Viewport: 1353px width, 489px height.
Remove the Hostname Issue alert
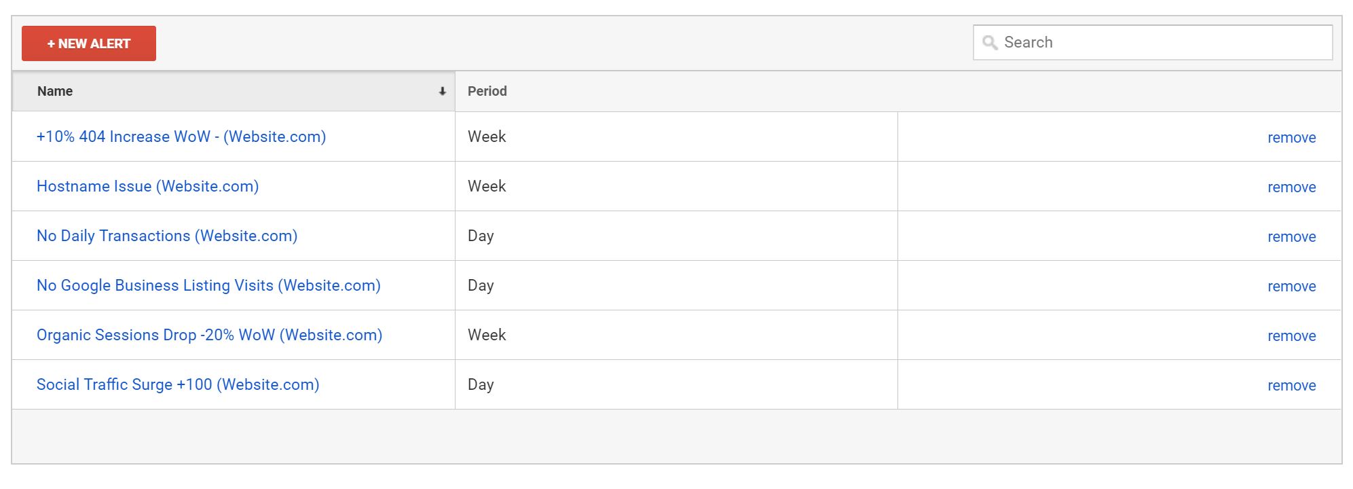pyautogui.click(x=1291, y=187)
